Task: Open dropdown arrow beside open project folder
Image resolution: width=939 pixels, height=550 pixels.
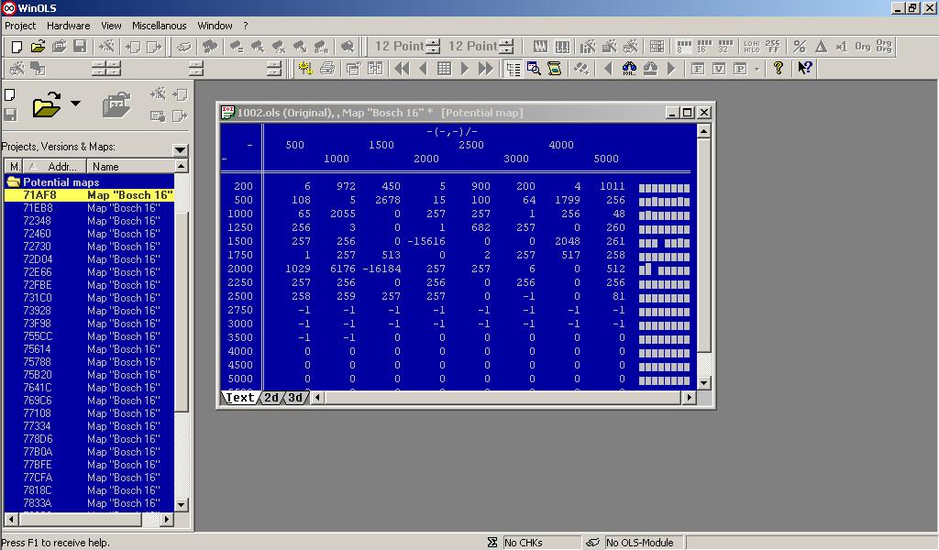Action: (x=75, y=103)
